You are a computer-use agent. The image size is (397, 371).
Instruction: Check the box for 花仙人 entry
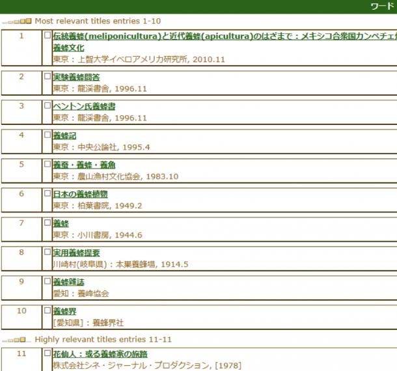[48, 353]
